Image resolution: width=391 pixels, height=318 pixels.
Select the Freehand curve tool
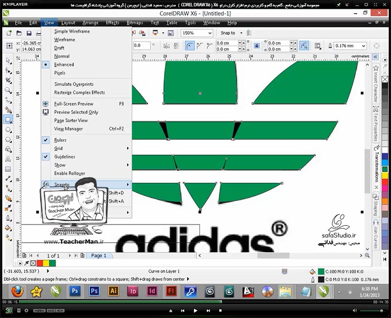click(8, 100)
